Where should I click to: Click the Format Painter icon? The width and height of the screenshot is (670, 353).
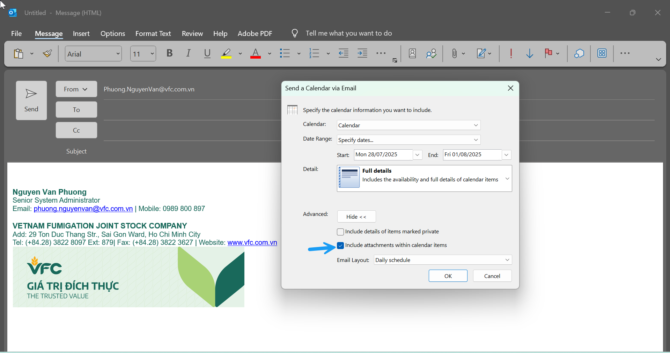coord(47,53)
